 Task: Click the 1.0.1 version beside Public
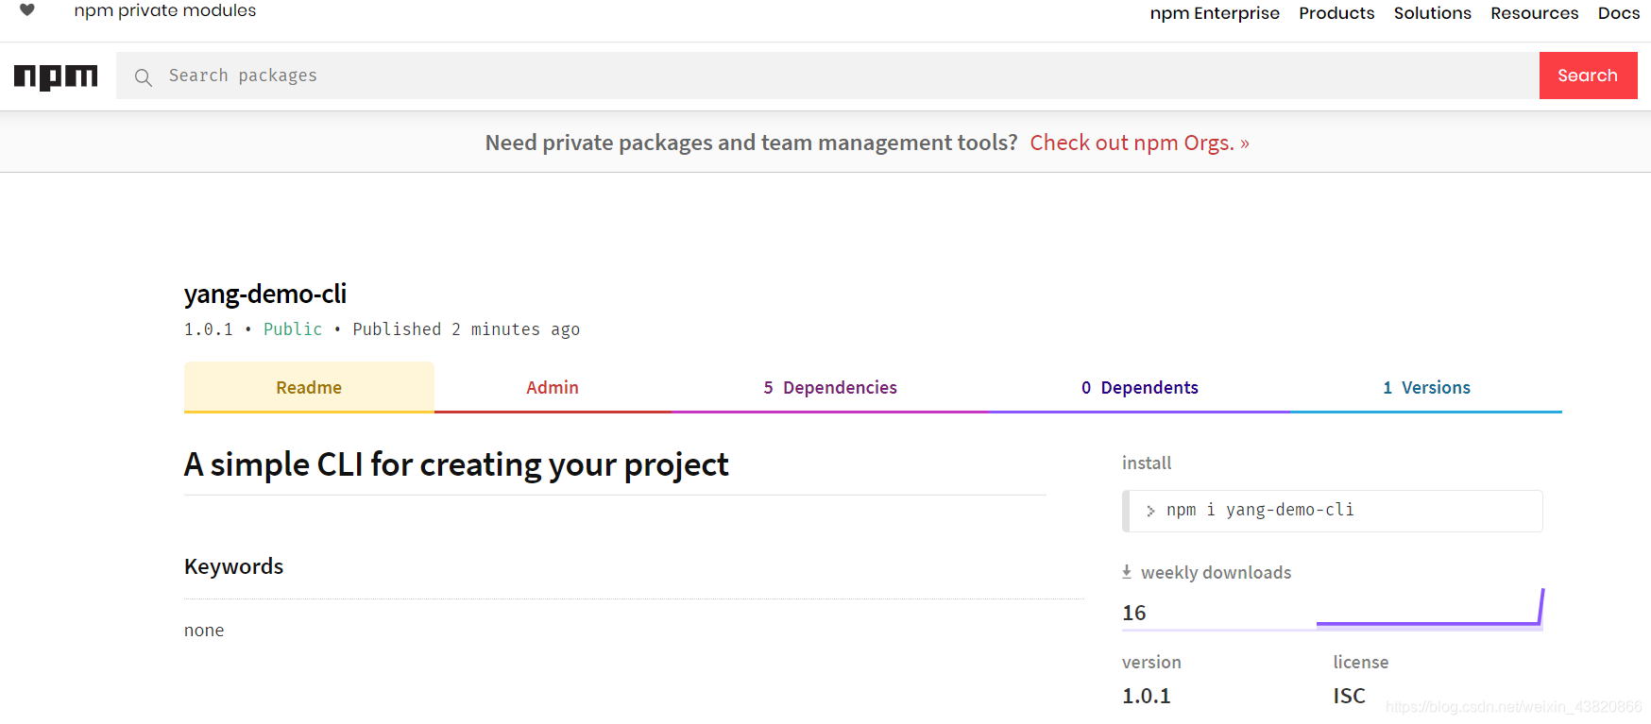pos(209,329)
